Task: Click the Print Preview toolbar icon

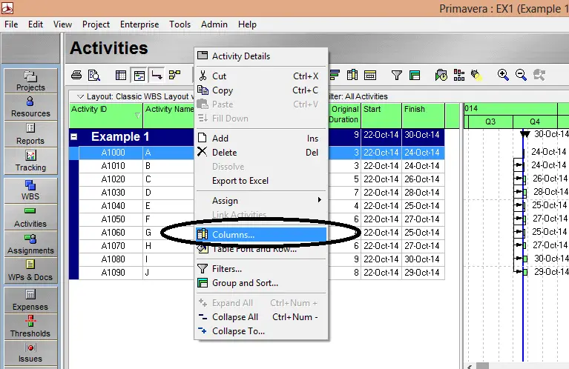Action: tap(94, 75)
